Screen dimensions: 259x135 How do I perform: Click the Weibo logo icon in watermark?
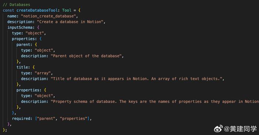[218, 128]
